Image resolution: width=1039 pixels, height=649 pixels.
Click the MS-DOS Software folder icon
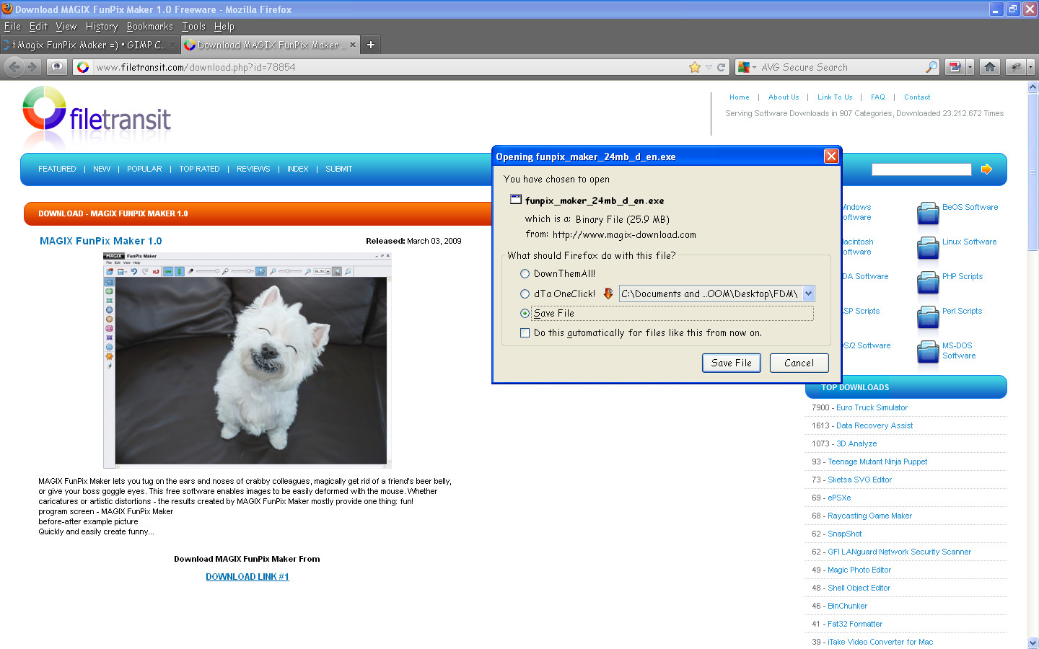pyautogui.click(x=928, y=351)
